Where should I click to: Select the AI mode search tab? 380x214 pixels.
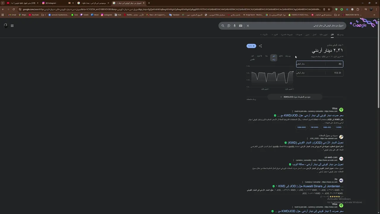point(340,34)
